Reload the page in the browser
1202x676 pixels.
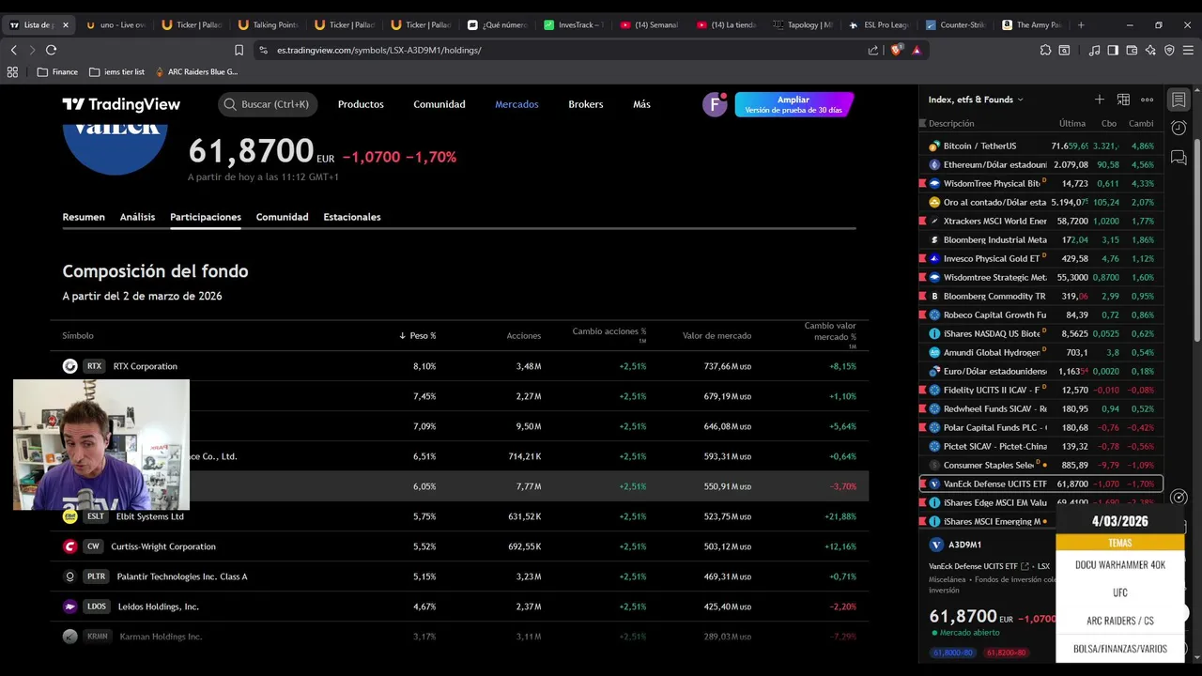pos(51,50)
